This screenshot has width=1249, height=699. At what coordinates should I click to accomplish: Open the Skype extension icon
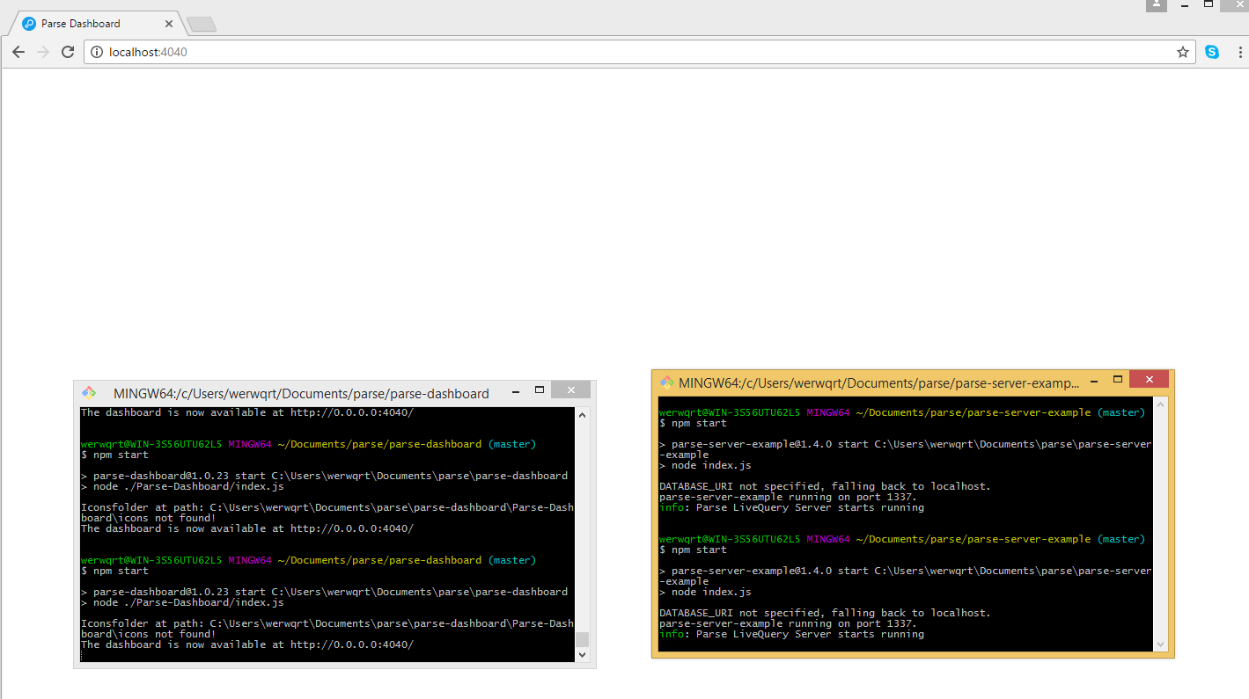pyautogui.click(x=1212, y=52)
